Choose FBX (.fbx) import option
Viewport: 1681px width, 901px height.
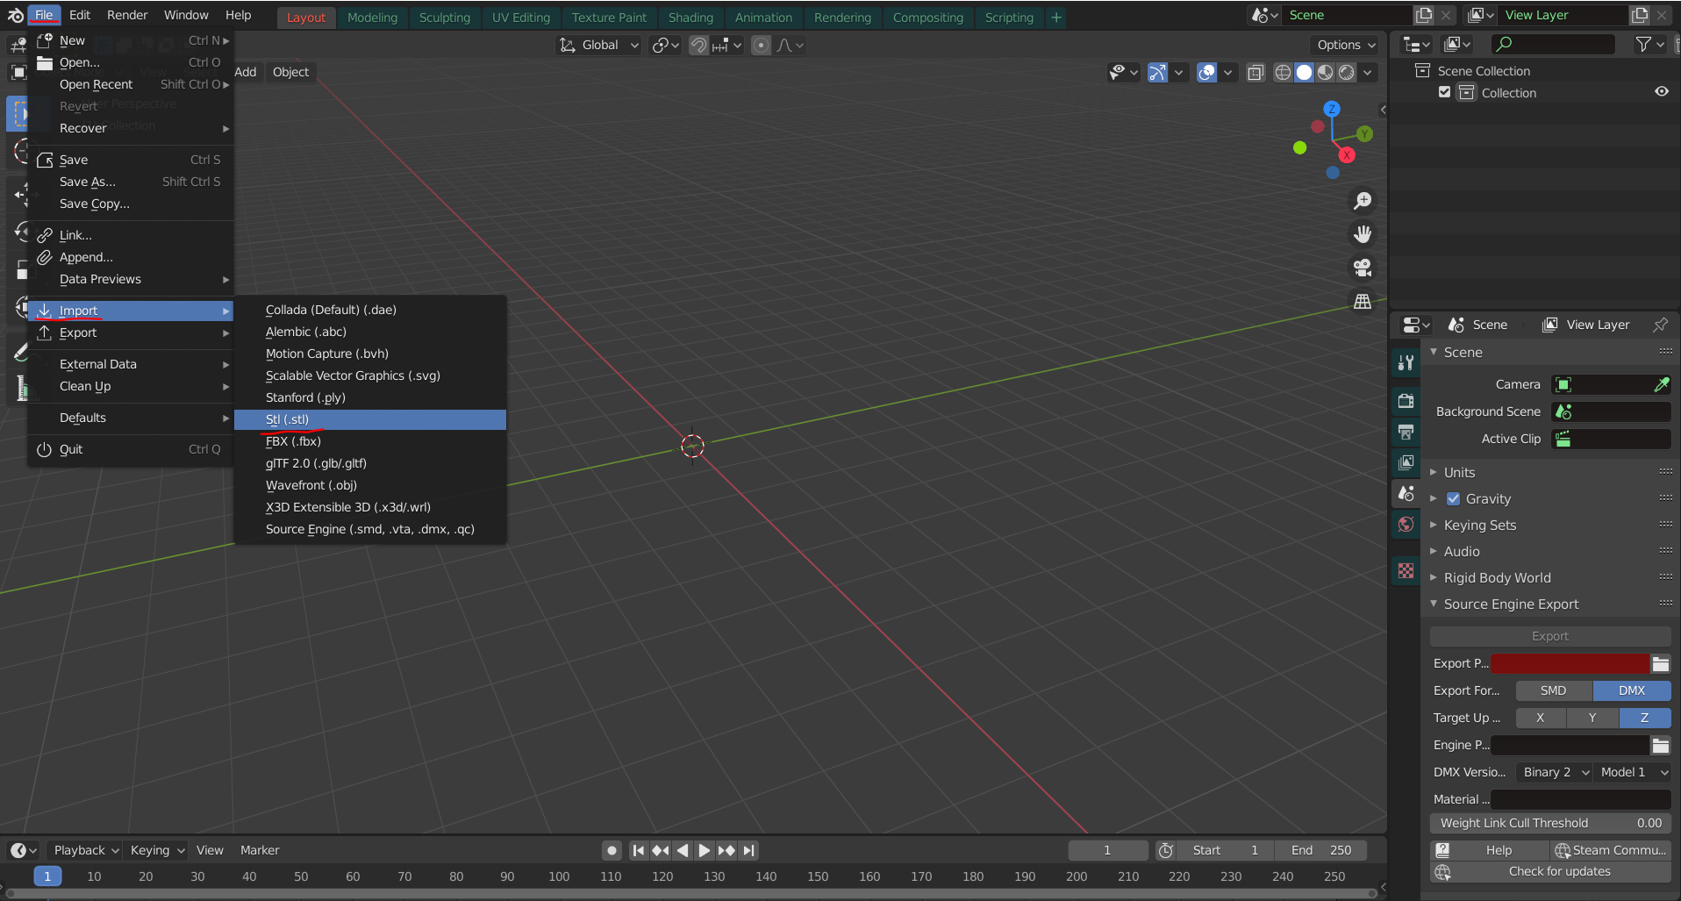[370, 441]
